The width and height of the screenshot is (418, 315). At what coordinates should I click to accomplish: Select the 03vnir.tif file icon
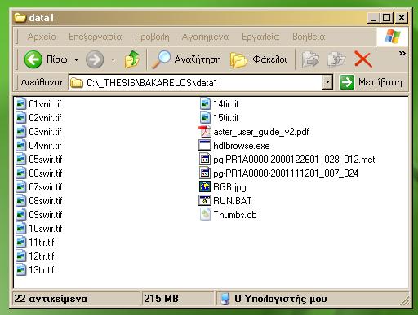click(x=21, y=132)
